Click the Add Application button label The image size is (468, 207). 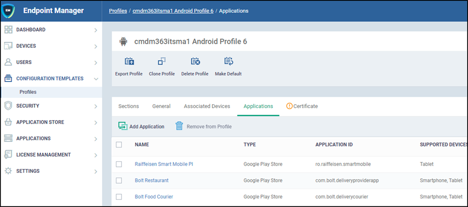click(x=147, y=127)
